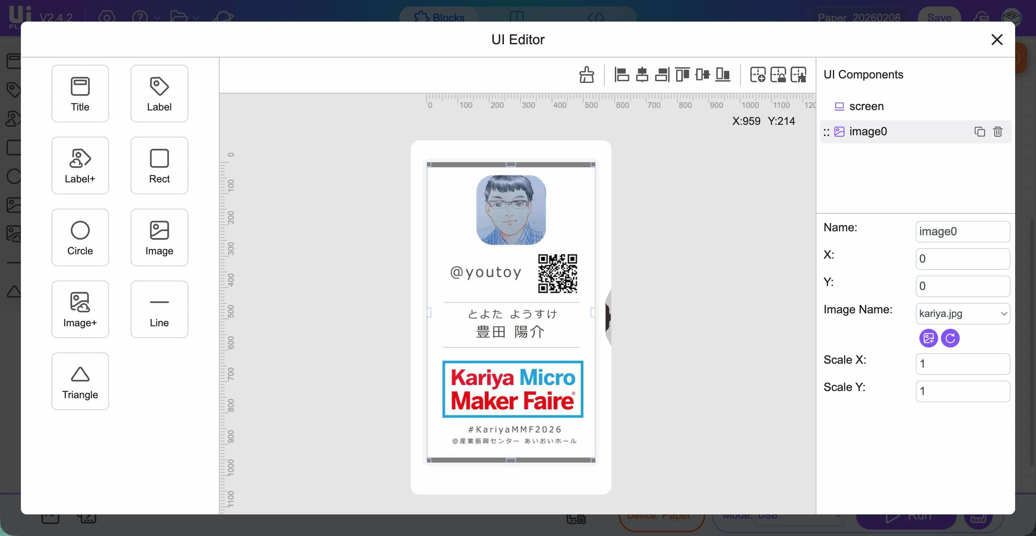
Task: Add a Rect component
Action: (x=159, y=165)
